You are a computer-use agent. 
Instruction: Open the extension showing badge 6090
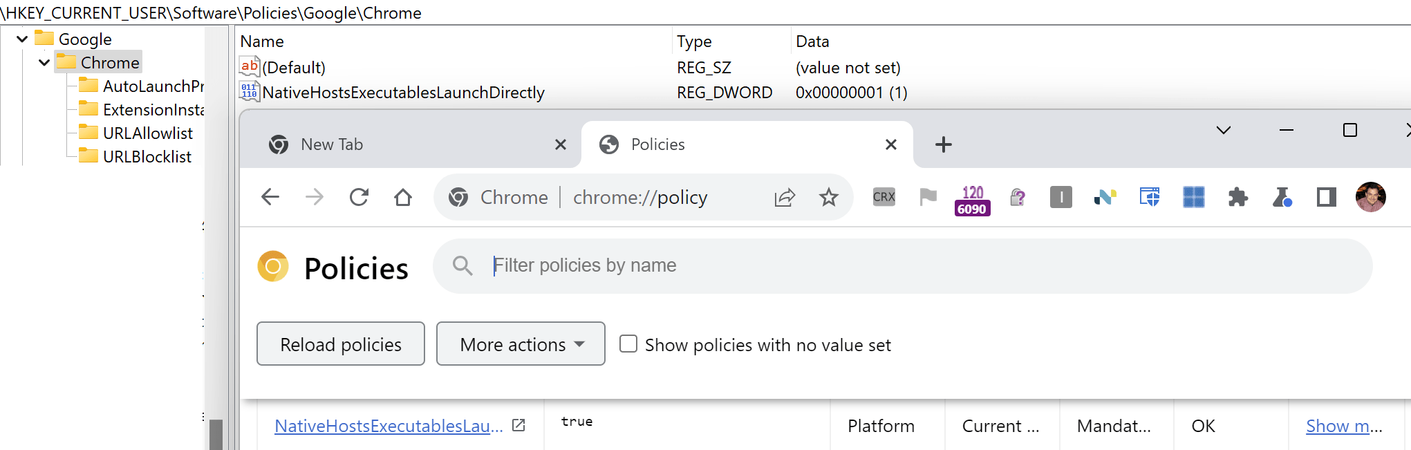click(972, 200)
